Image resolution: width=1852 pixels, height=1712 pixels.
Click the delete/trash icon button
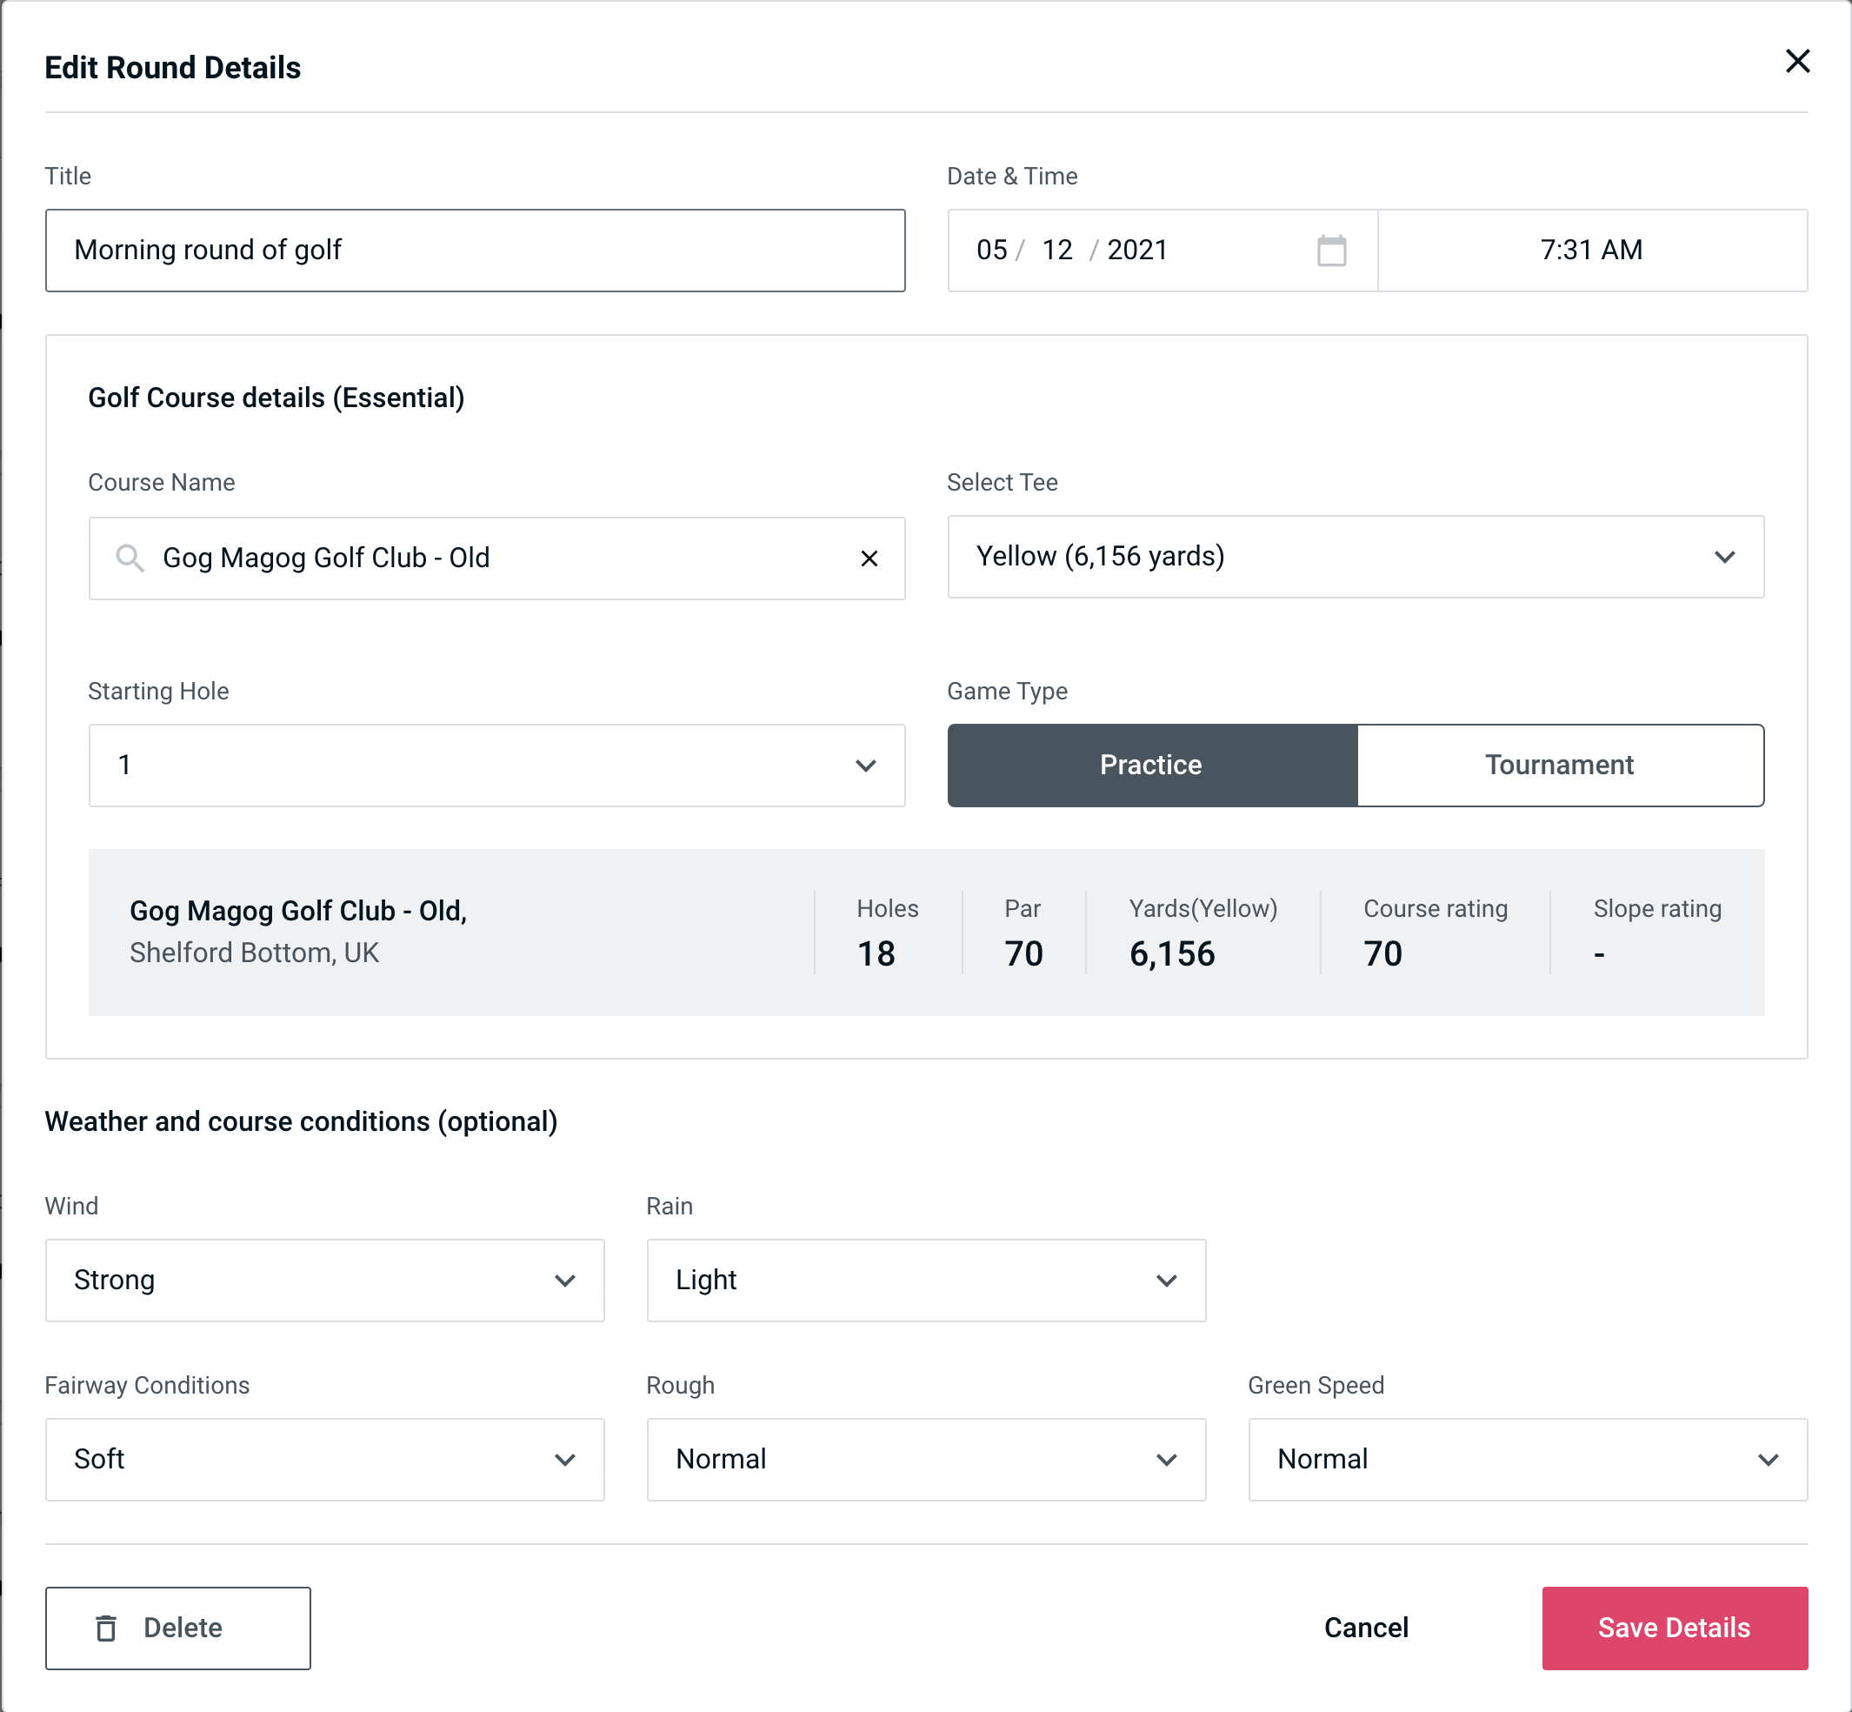tap(110, 1628)
